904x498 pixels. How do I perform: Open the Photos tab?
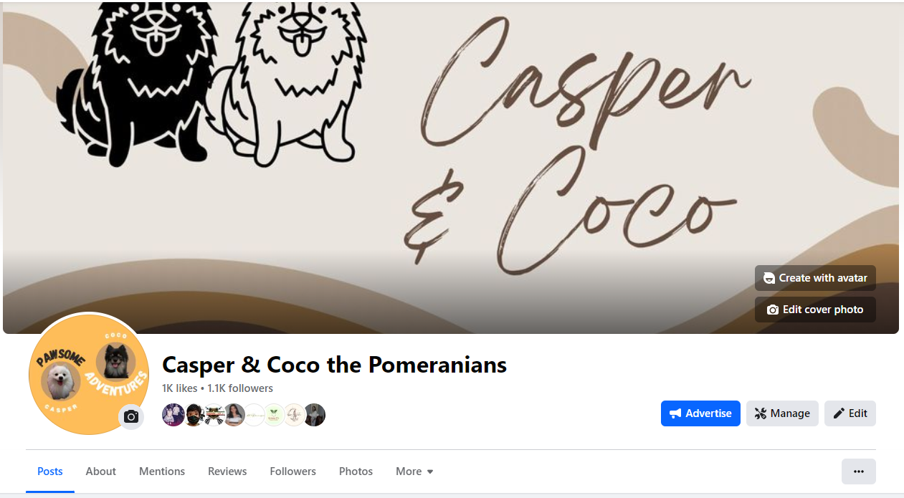pos(356,471)
